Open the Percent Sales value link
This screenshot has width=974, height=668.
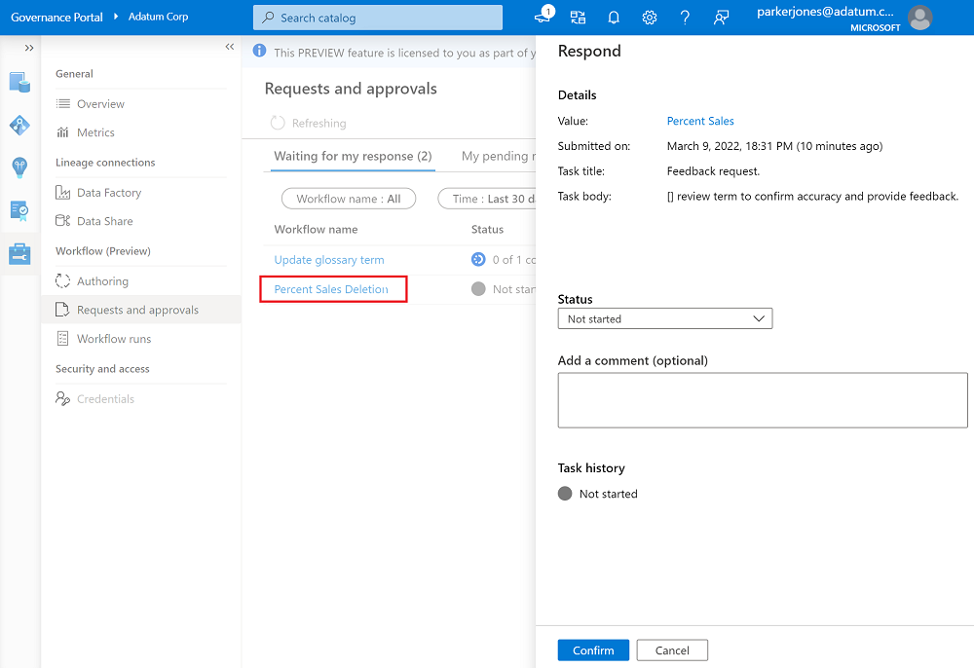click(x=700, y=121)
